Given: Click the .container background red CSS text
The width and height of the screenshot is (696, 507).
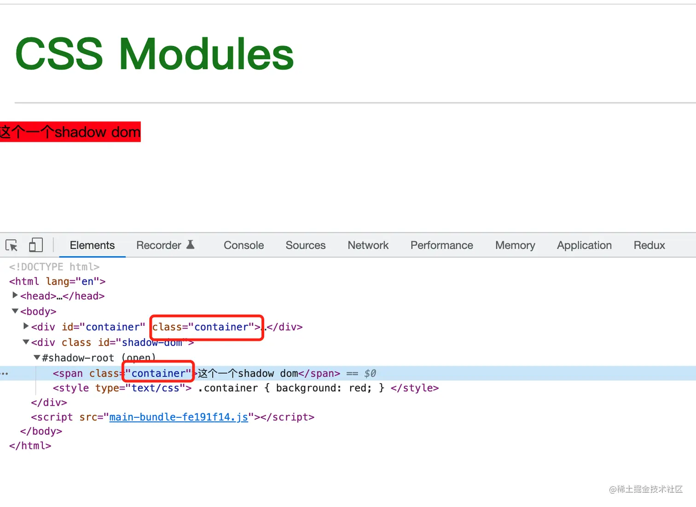Looking at the screenshot, I should pyautogui.click(x=291, y=388).
